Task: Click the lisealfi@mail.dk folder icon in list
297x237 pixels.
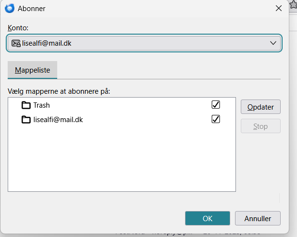Action: point(26,119)
